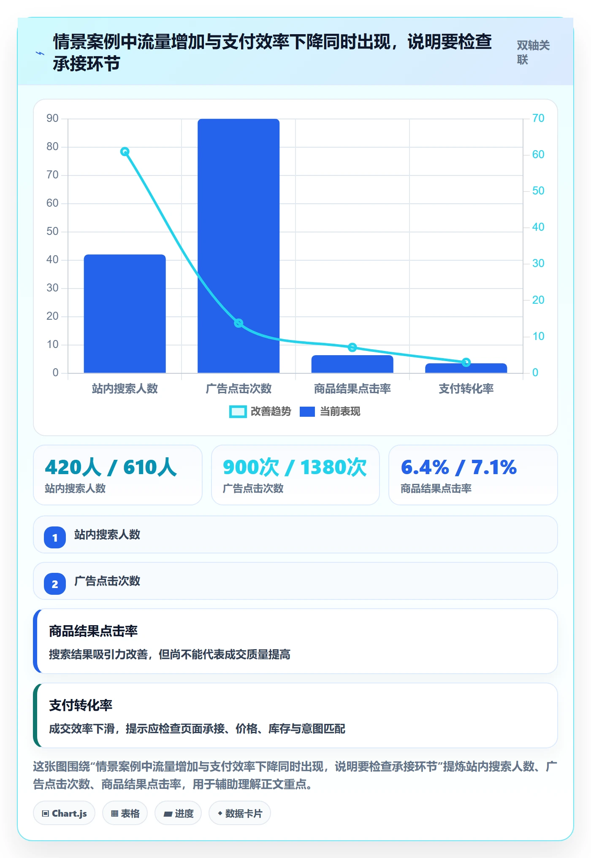The image size is (591, 858).
Task: Click the headline 情景案例中流量增加 title
Action: pyautogui.click(x=273, y=53)
